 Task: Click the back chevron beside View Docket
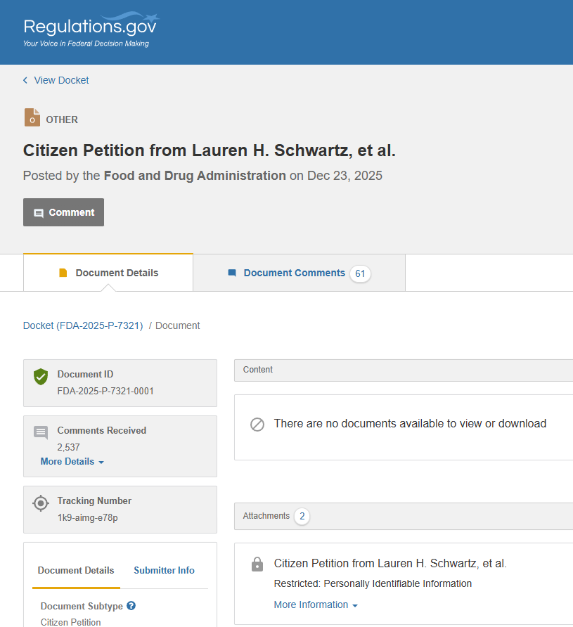coord(24,80)
